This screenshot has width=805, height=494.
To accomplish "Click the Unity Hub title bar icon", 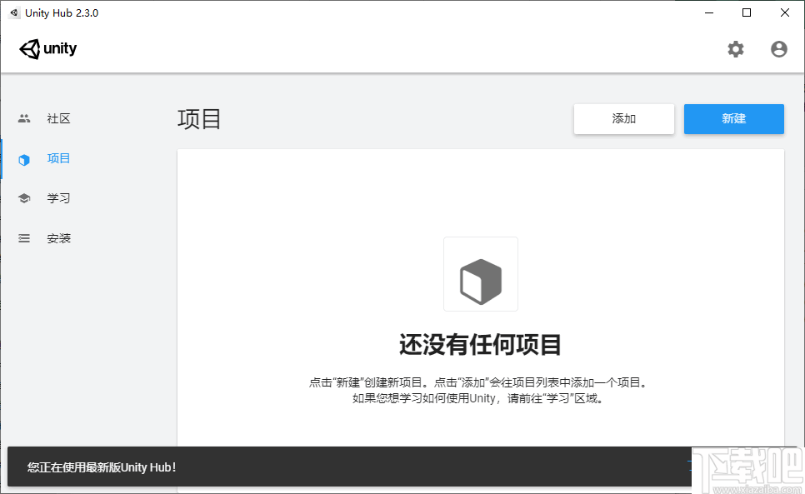I will (14, 12).
